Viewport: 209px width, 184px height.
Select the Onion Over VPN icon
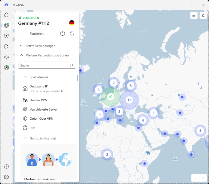tap(25, 119)
